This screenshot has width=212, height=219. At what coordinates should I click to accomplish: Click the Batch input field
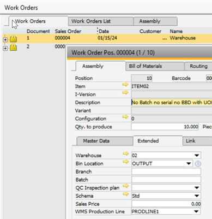(x=166, y=180)
